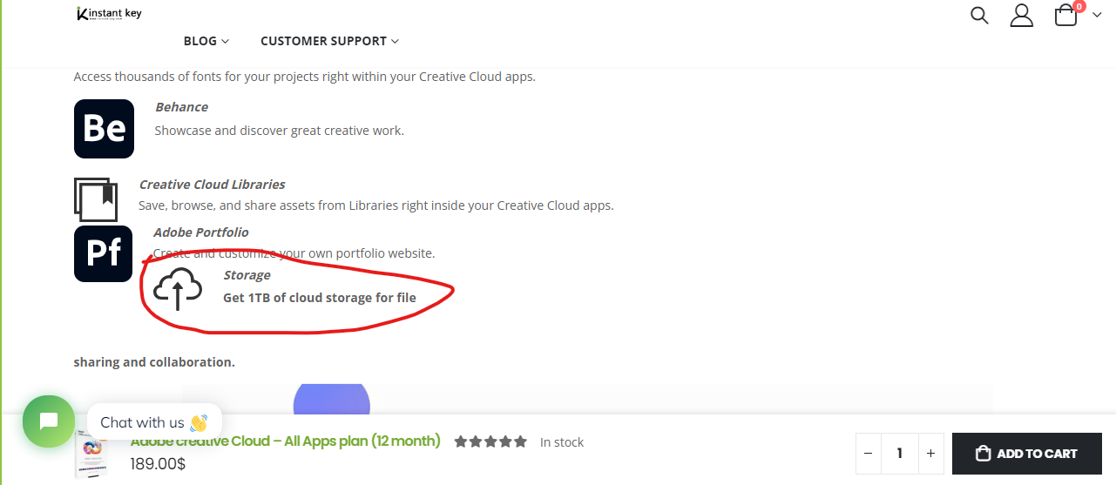Expand the Customer Support menu
The height and width of the screenshot is (485, 1116).
pos(329,41)
